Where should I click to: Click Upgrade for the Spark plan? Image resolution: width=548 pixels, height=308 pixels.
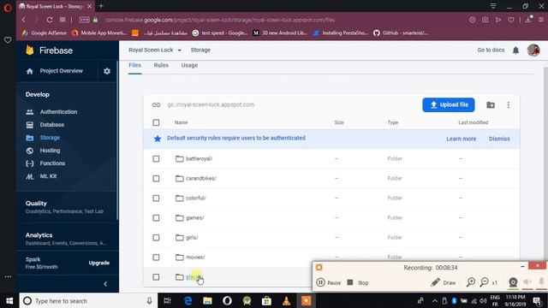pos(99,263)
